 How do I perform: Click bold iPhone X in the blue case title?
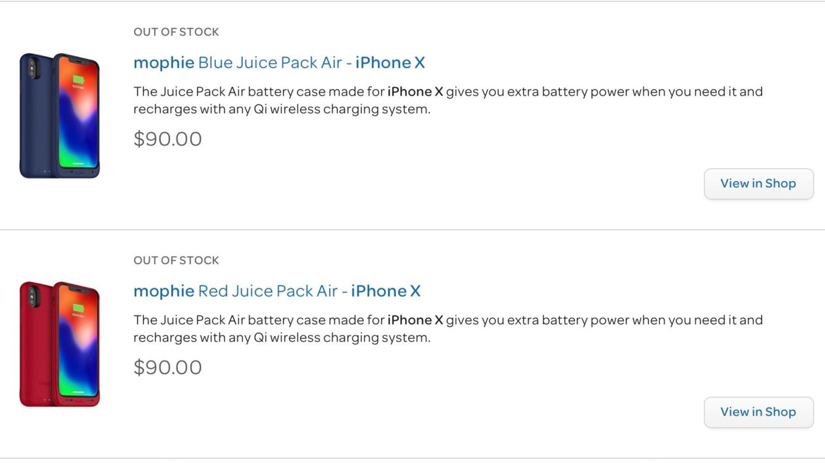click(390, 62)
